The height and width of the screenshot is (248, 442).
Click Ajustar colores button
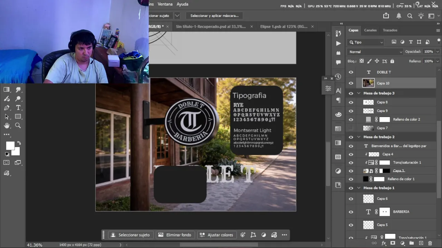click(217, 235)
